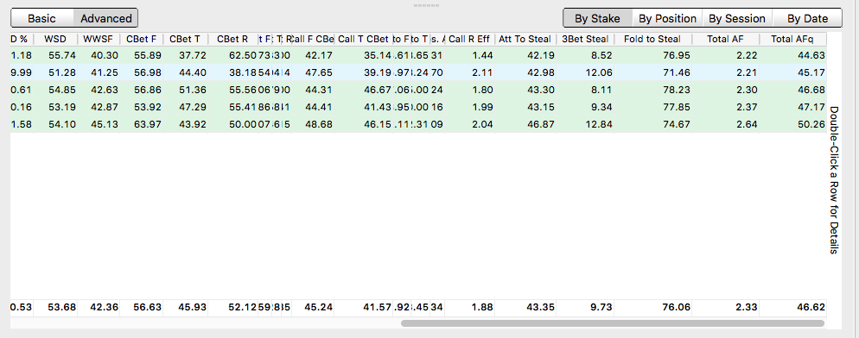Click the totals row 3Bet Steal 9.73
This screenshot has width=859, height=338.
point(602,307)
